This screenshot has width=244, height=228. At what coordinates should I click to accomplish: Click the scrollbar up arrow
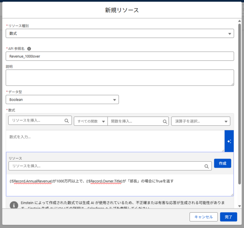pos(239,21)
